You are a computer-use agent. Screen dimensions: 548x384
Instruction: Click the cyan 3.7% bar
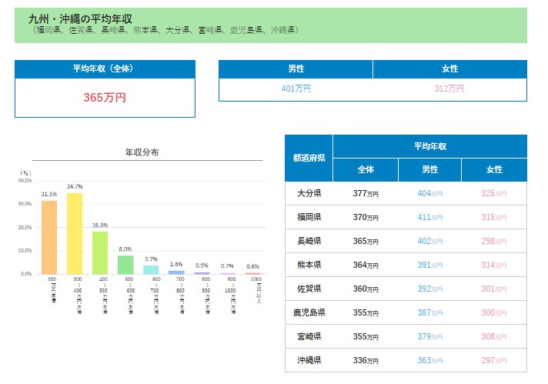click(x=151, y=270)
